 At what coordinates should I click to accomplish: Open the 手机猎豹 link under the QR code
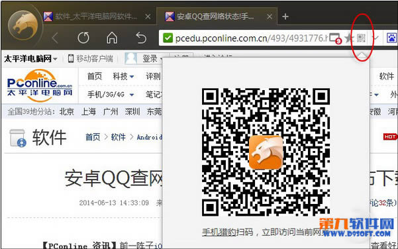219,232
